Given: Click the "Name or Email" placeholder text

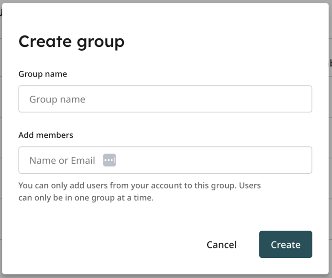Looking at the screenshot, I should click(x=62, y=160).
